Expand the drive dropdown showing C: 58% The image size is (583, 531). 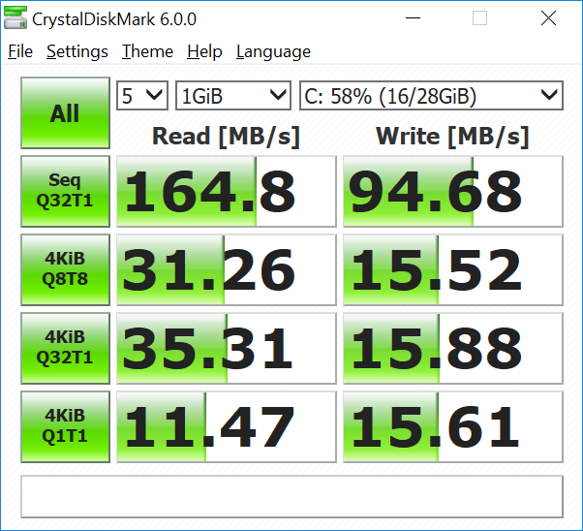(431, 96)
